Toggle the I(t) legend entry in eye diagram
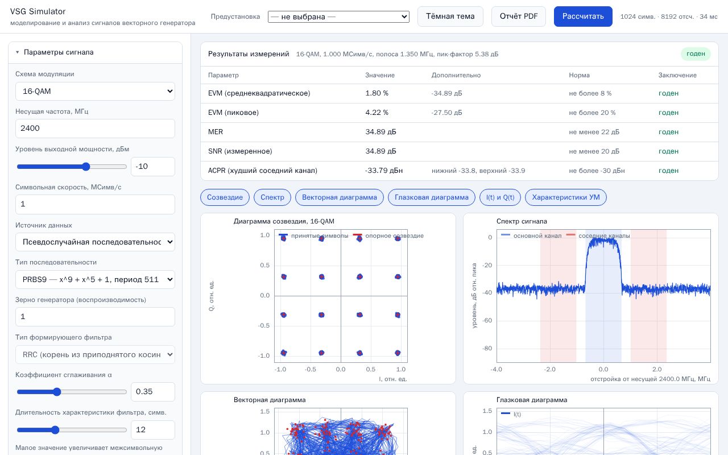The height and width of the screenshot is (455, 728). click(x=511, y=414)
